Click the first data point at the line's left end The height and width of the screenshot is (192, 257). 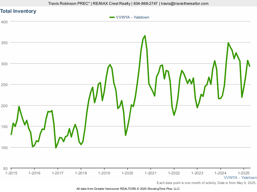pyautogui.click(x=11, y=134)
